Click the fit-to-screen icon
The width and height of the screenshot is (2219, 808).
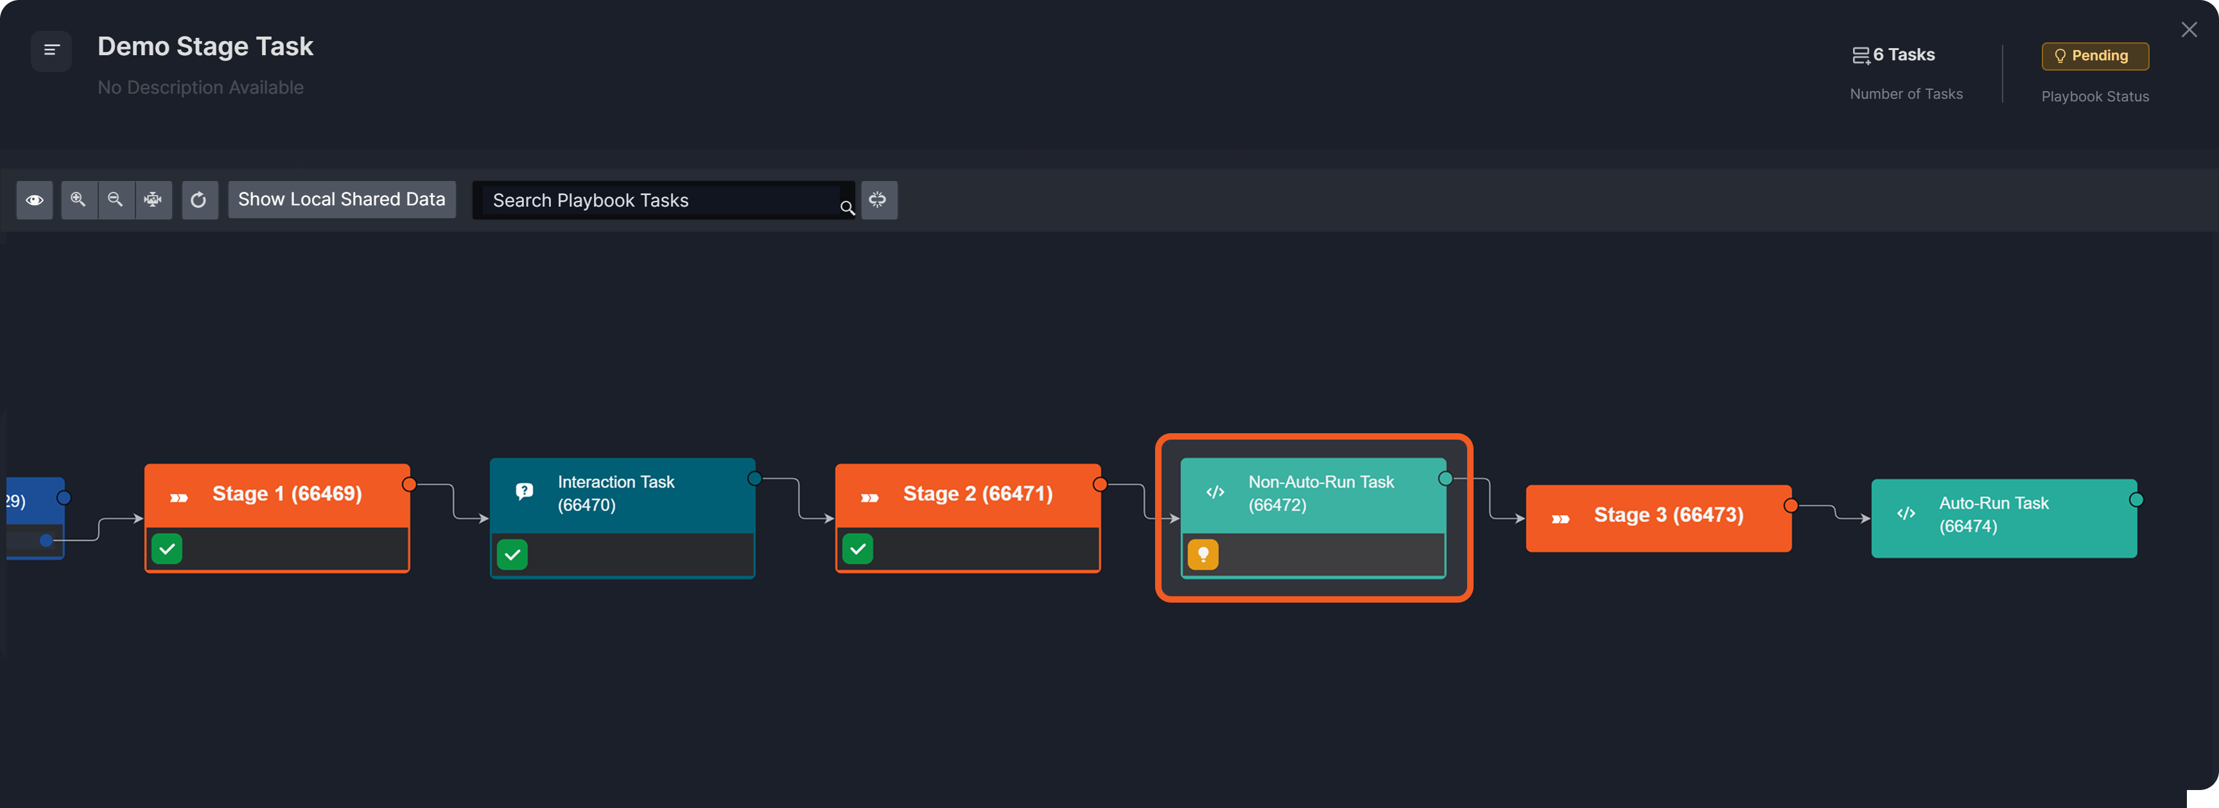(x=153, y=200)
